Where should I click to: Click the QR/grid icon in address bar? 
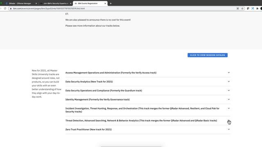click(x=237, y=9)
